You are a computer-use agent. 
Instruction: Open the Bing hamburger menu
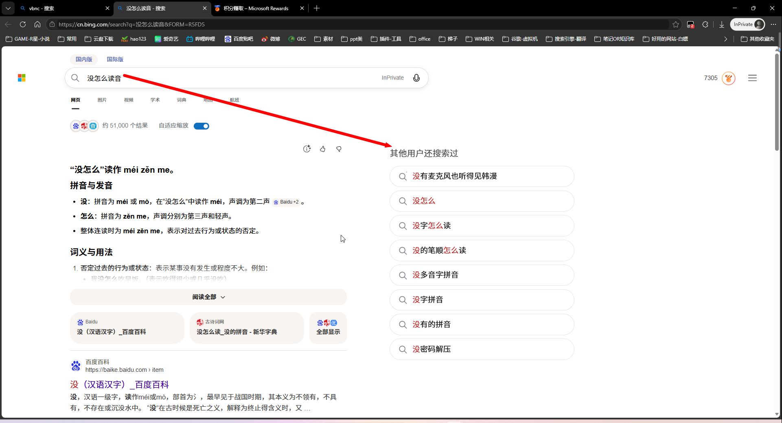point(752,78)
